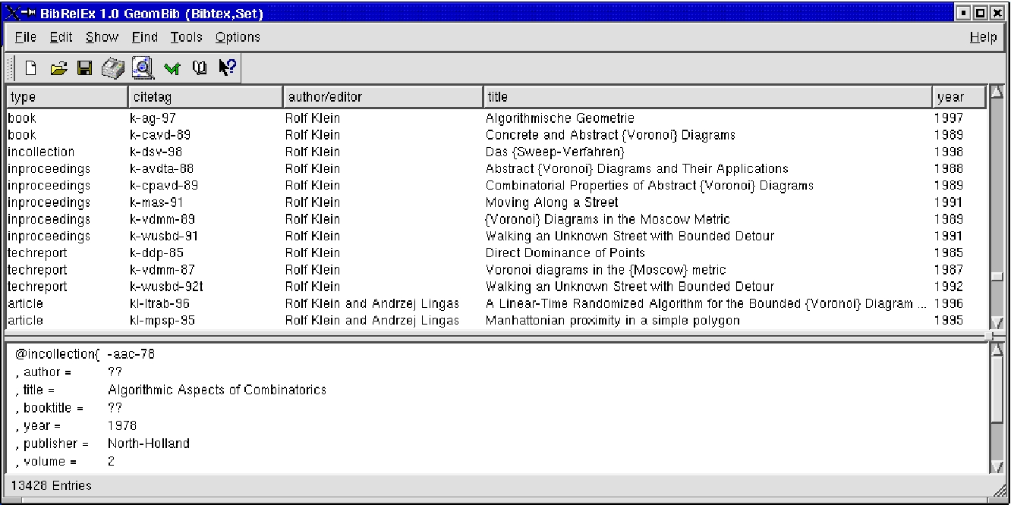Open the Help menu
The height and width of the screenshot is (505, 1011).
pyautogui.click(x=983, y=37)
